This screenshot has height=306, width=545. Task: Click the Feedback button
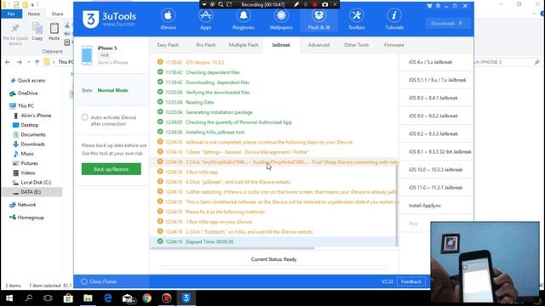coord(411,281)
